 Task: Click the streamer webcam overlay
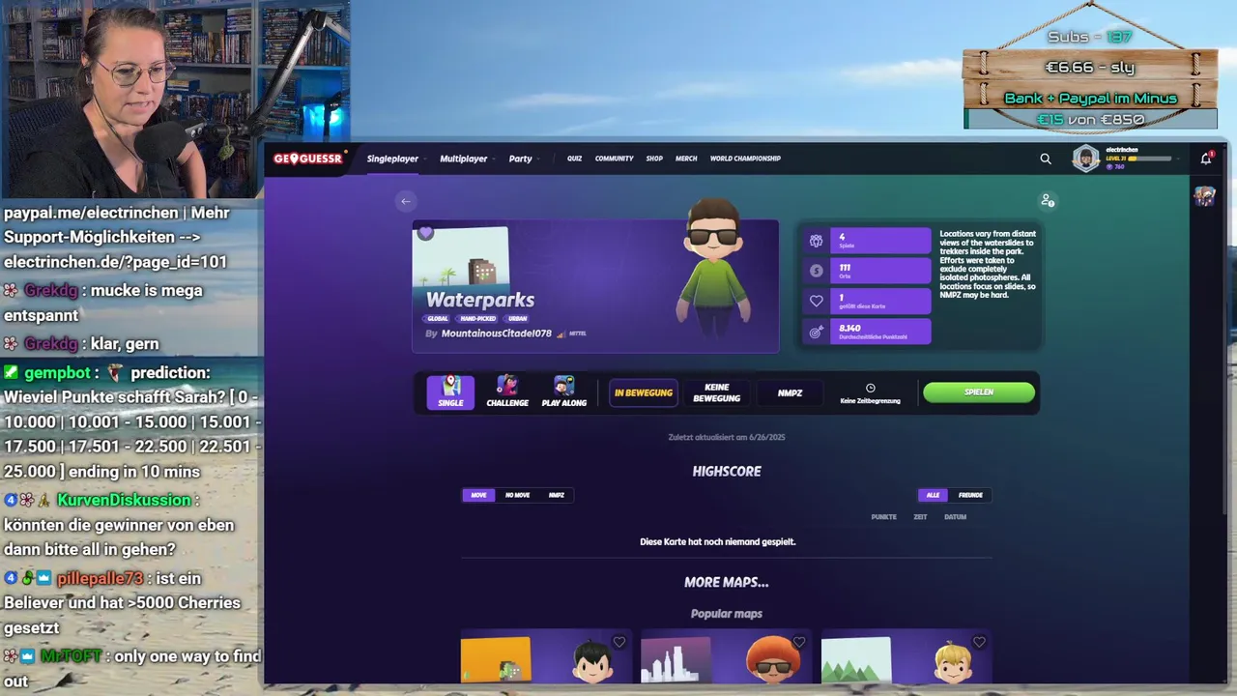tap(174, 99)
